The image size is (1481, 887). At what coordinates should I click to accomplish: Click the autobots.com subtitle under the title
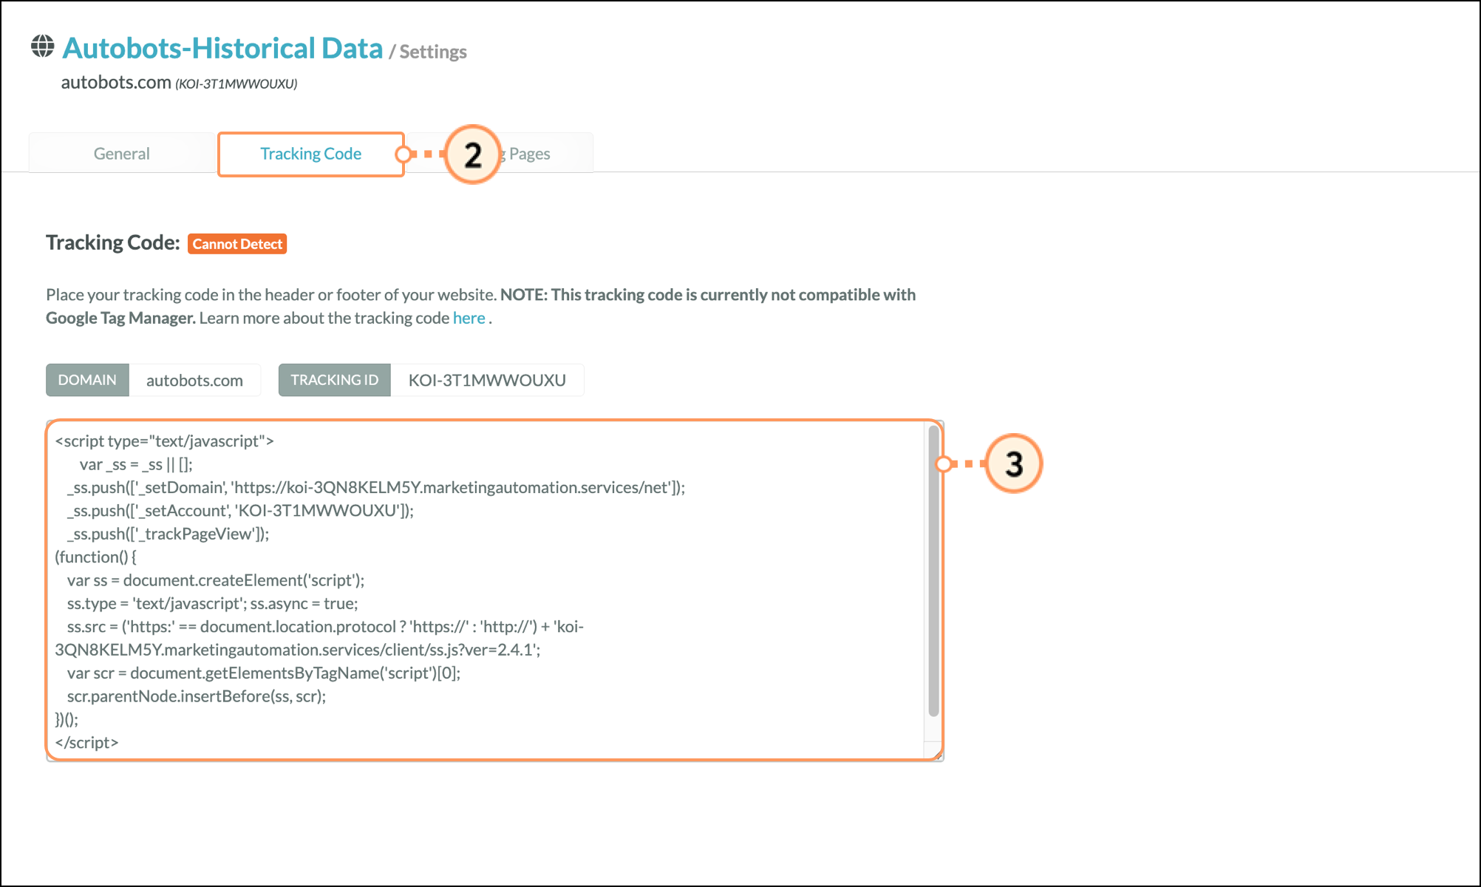pos(116,82)
